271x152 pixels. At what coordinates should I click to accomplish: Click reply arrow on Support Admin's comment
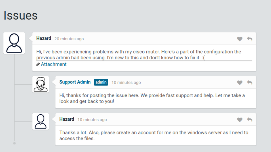click(x=250, y=83)
